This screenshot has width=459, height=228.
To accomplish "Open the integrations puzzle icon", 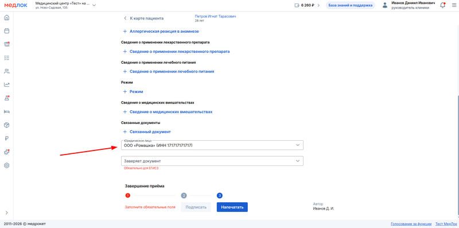I will coord(7,152).
